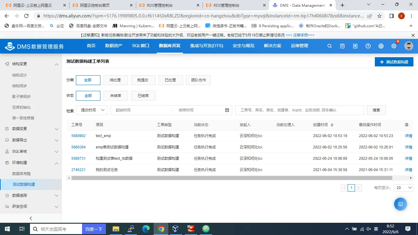Image resolution: width=418 pixels, height=235 pixels.
Task: Go back with the browser back arrow
Action: (x=7, y=16)
